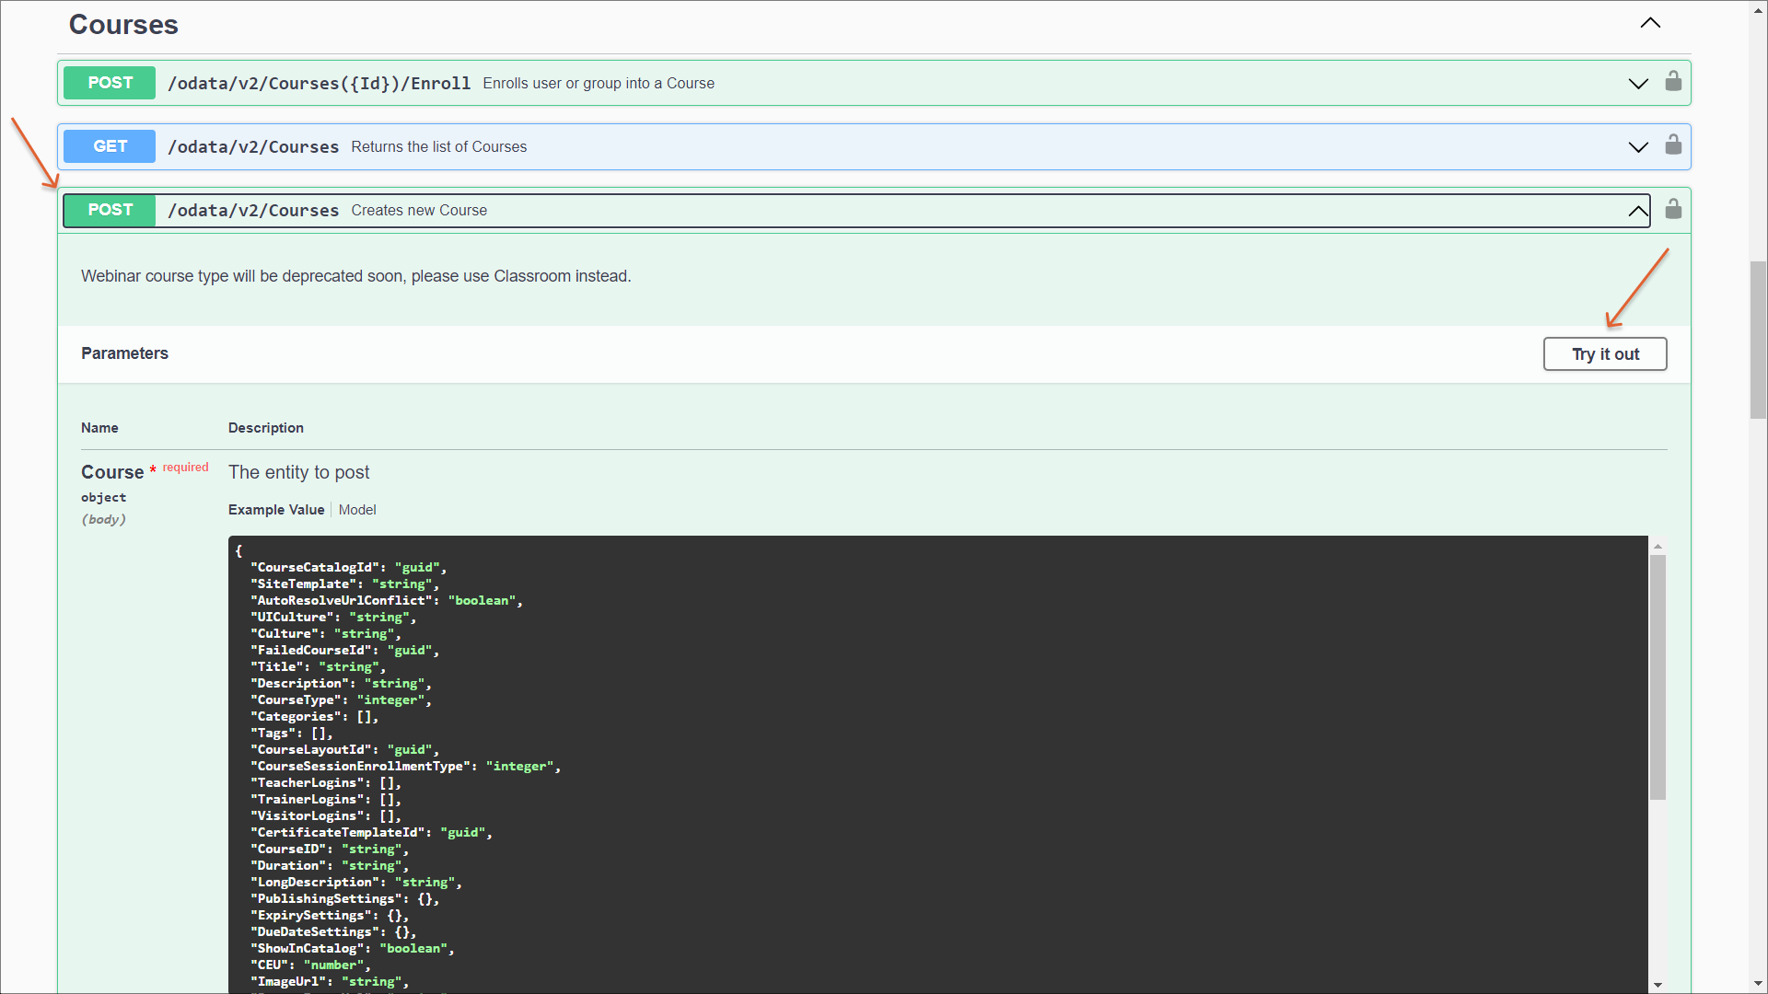This screenshot has width=1768, height=994.
Task: Click the "CourseCatalogId" line in example JSON
Action: pos(348,568)
